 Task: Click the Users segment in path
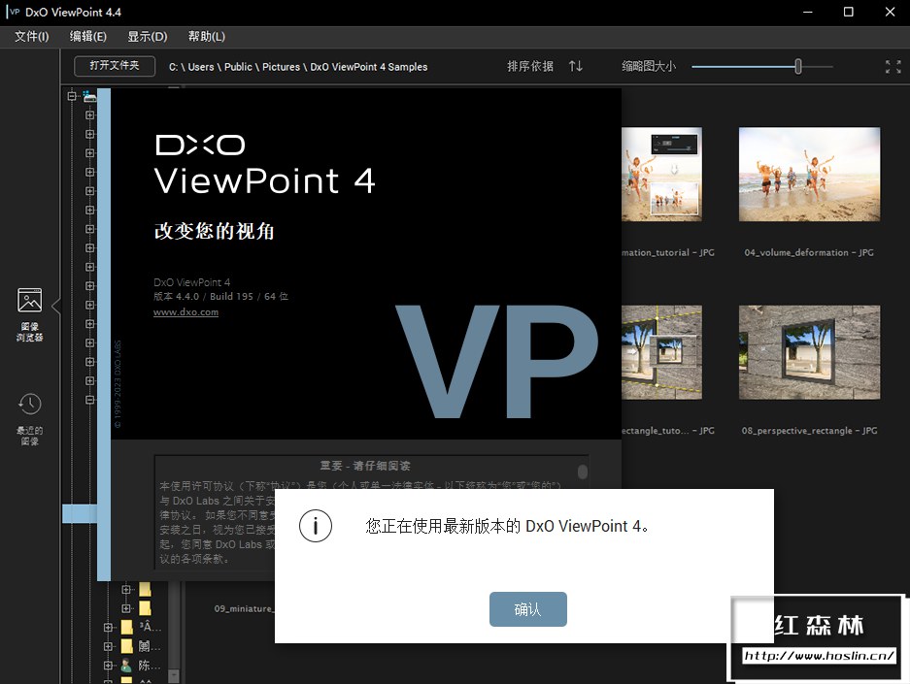tap(201, 67)
